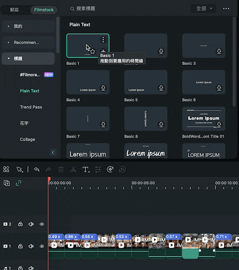
Task: Select the Basic 8 vertical text thumbnail
Action: tap(146, 119)
